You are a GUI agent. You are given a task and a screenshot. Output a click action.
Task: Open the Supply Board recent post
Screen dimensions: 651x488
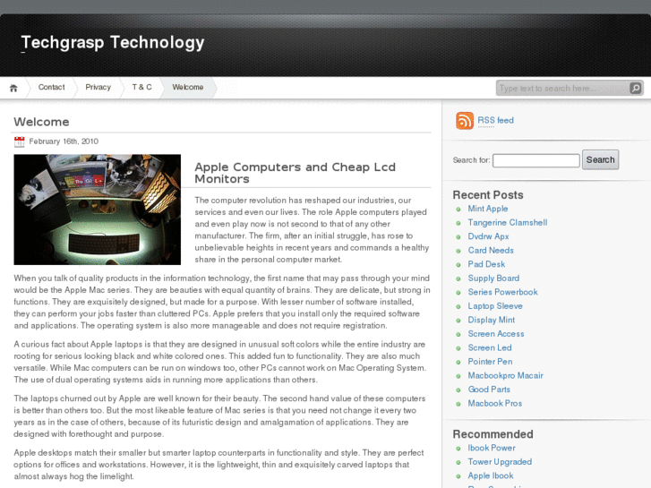pos(493,278)
